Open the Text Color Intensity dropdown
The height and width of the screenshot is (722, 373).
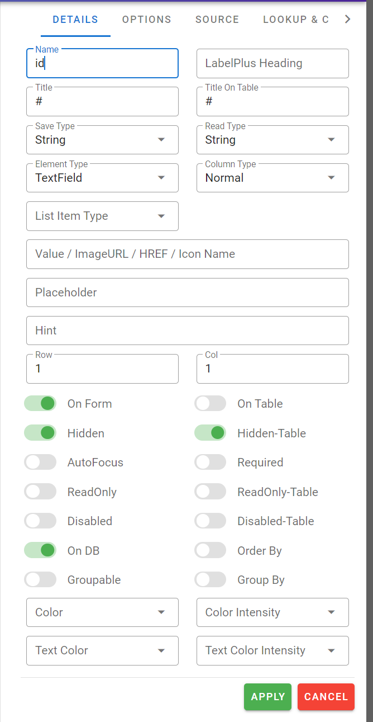pyautogui.click(x=272, y=650)
